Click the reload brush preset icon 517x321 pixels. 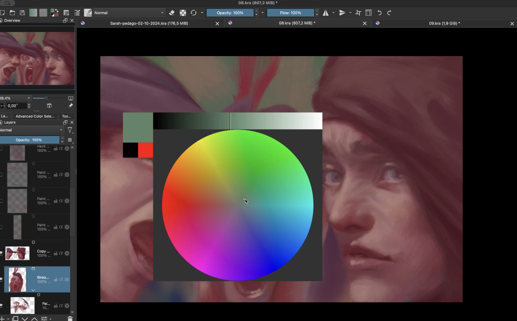coord(193,13)
